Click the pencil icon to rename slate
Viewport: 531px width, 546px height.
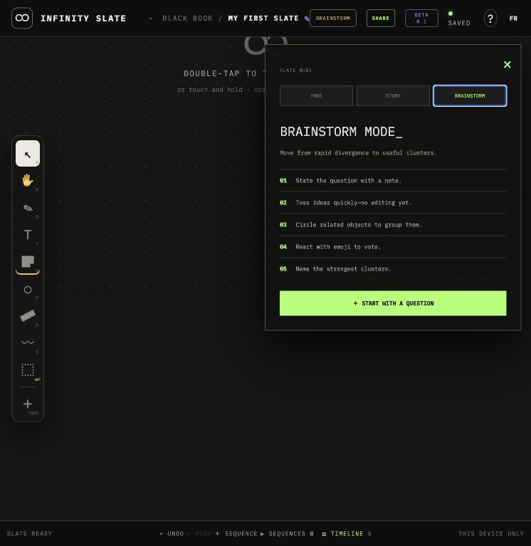(307, 19)
